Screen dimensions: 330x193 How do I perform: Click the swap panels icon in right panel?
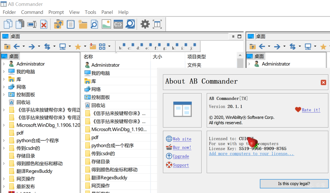click(293, 46)
